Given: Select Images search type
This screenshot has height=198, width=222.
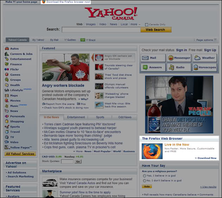Looking at the screenshot, I should tap(91, 24).
